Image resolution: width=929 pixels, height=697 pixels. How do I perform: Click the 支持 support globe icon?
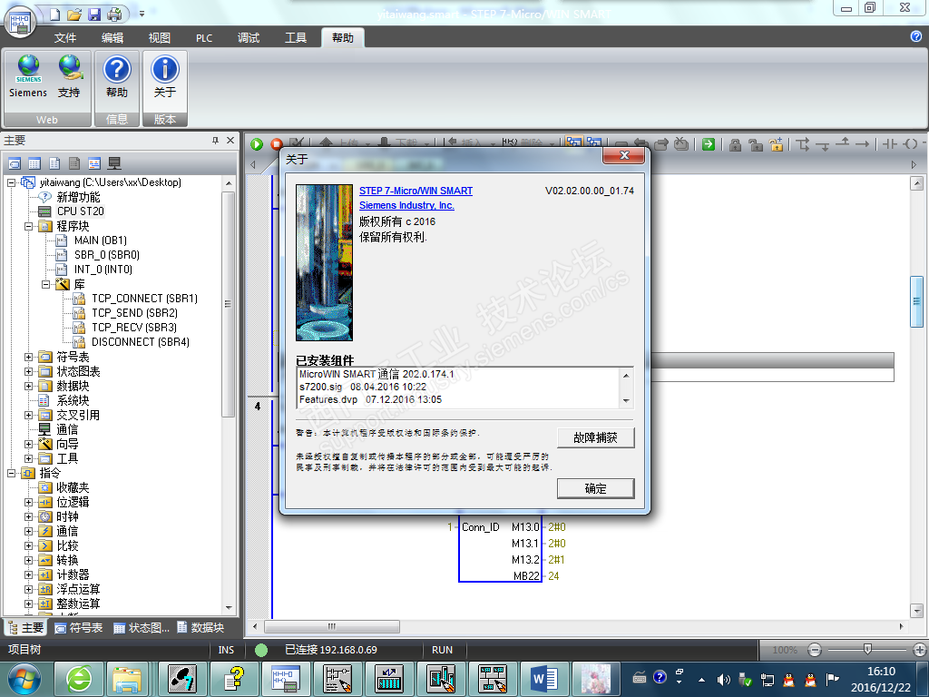pos(69,76)
